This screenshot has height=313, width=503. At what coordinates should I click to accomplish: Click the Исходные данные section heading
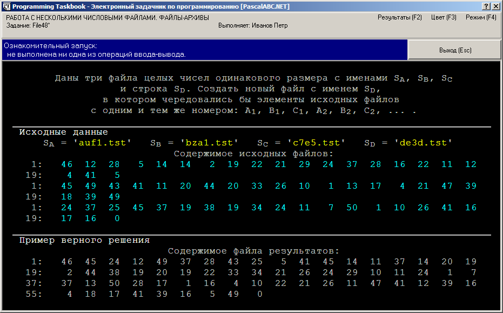point(64,132)
